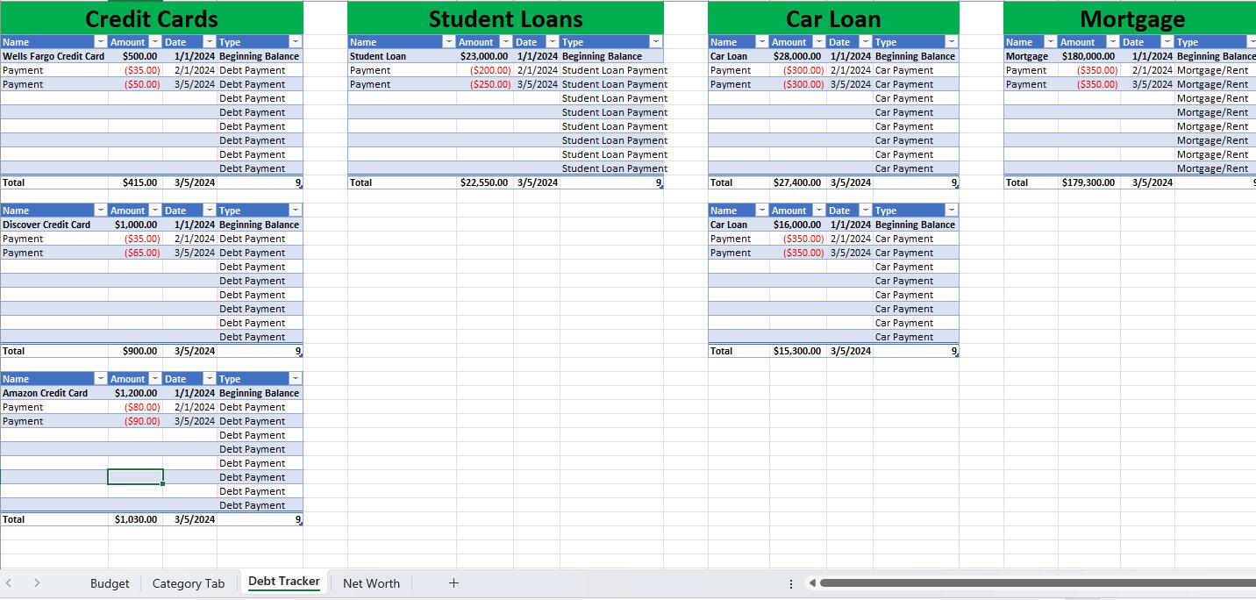Open the Name filter dropdown on second Car Loan table
The height and width of the screenshot is (600, 1256).
760,210
